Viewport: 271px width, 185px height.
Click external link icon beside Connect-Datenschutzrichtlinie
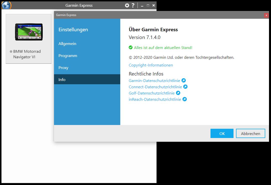coord(185,87)
